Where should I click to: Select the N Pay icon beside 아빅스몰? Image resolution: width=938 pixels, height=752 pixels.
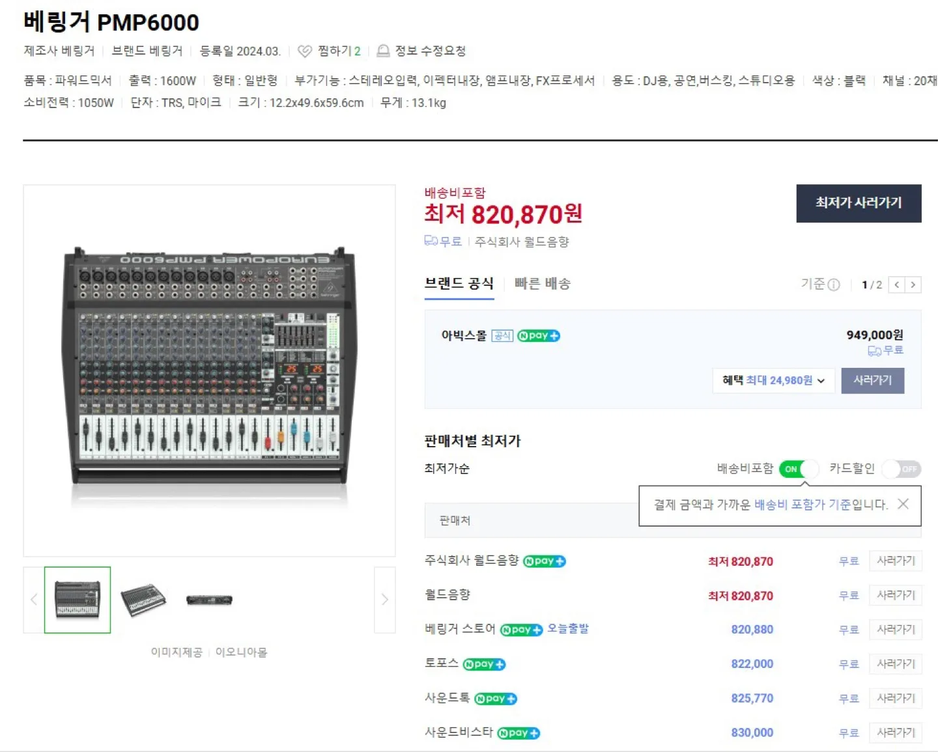(x=537, y=335)
